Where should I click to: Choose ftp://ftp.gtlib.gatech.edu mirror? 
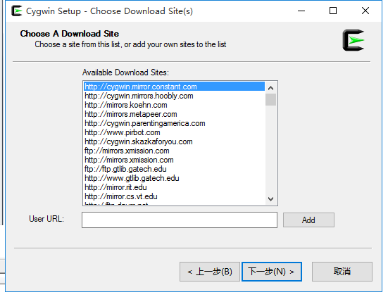pos(174,169)
